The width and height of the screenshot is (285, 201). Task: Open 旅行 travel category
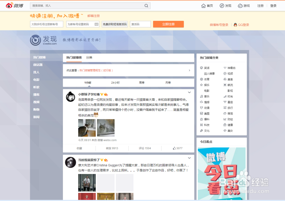pyautogui.click(x=228, y=108)
